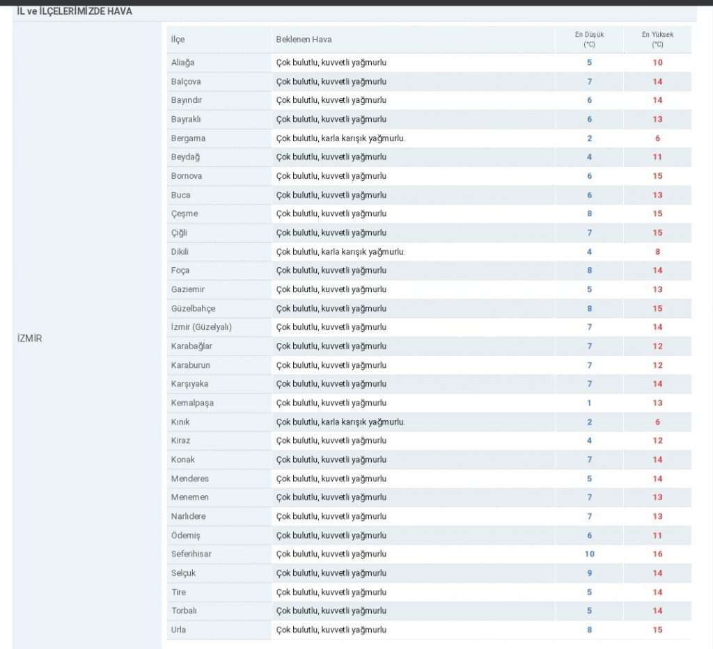The width and height of the screenshot is (713, 649).
Task: Click the Kiraz district name
Action: pyautogui.click(x=180, y=441)
